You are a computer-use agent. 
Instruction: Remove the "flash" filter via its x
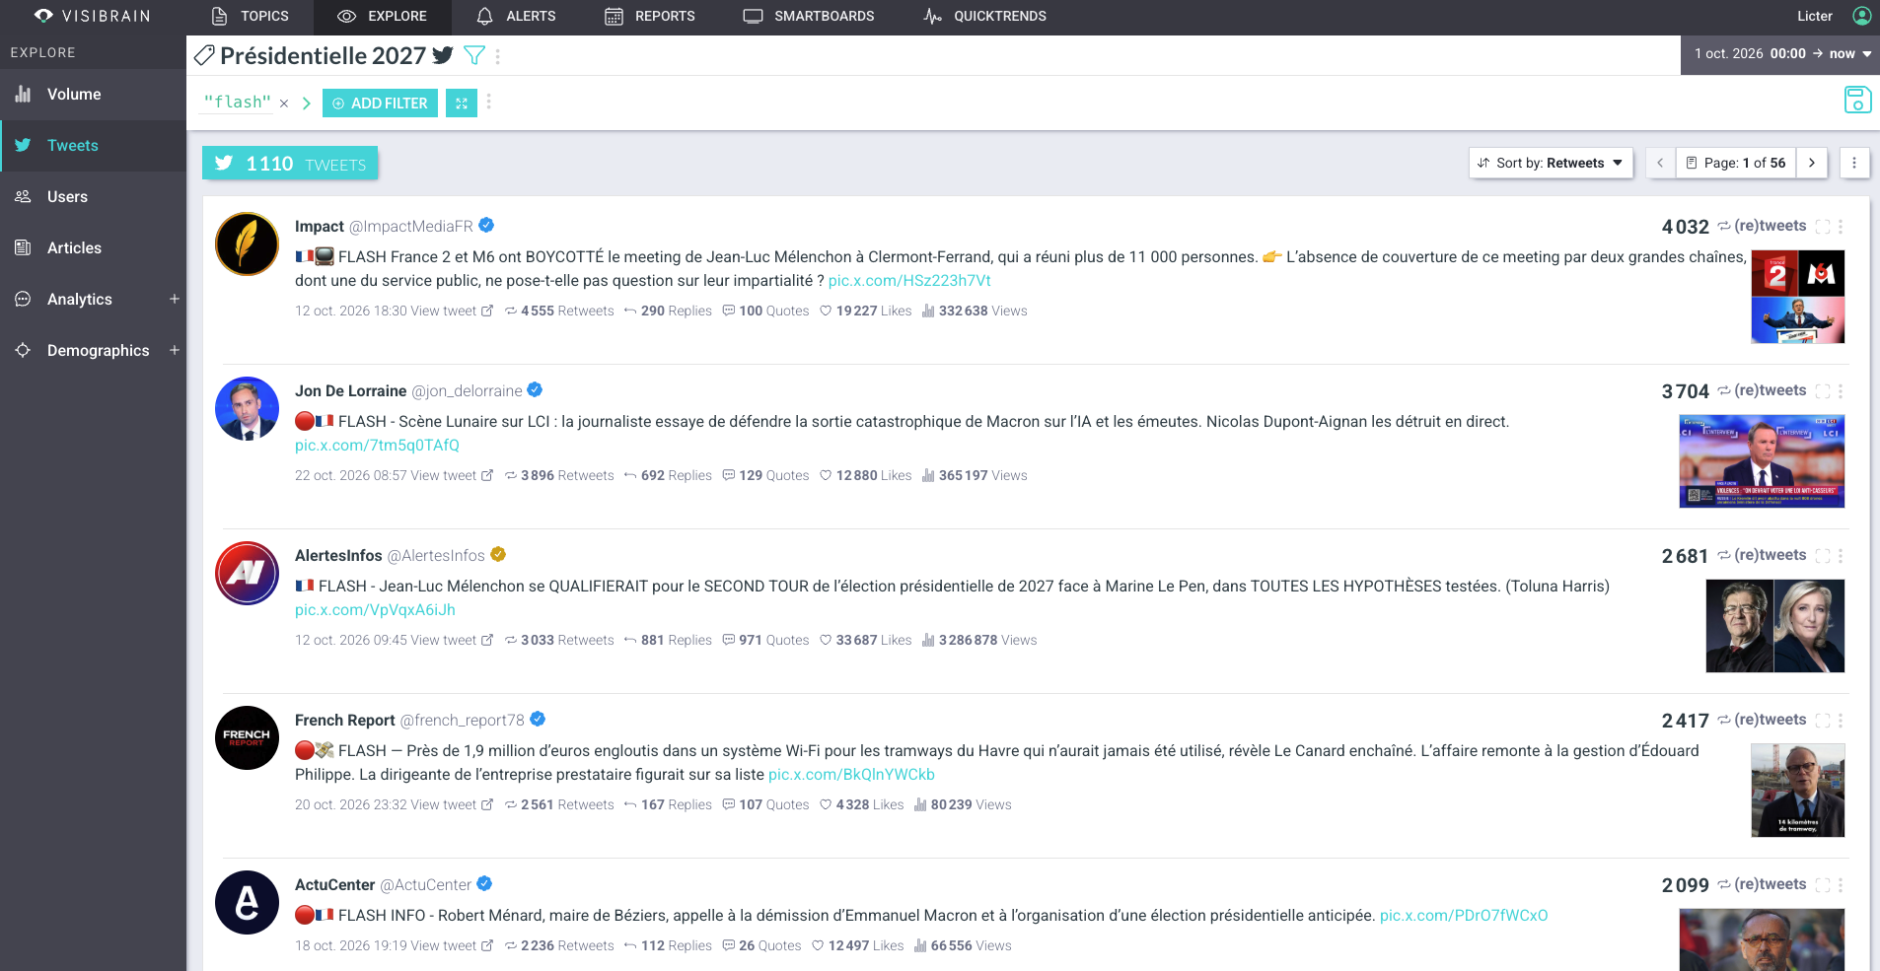pyautogui.click(x=284, y=104)
